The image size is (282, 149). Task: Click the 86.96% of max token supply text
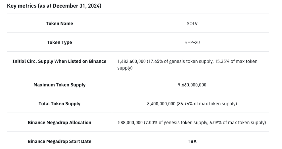coord(207,104)
